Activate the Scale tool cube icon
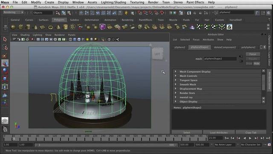This screenshot has width=273, height=154. click(5, 79)
